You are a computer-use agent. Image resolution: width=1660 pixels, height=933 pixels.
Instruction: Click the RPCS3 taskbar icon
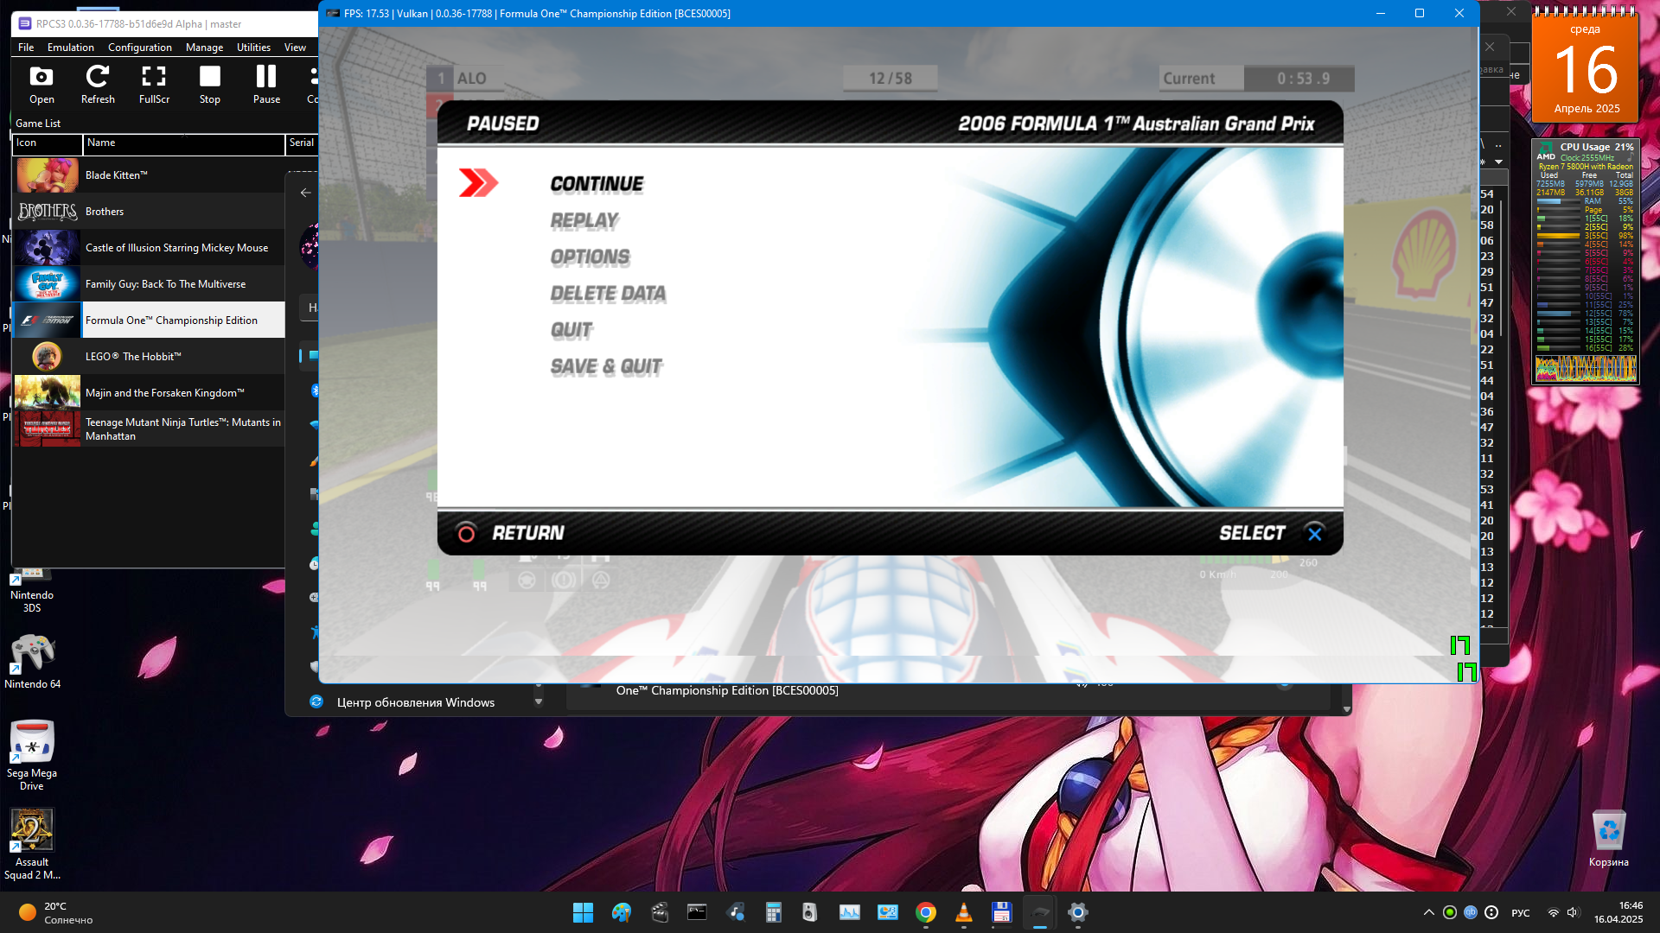(x=1039, y=912)
